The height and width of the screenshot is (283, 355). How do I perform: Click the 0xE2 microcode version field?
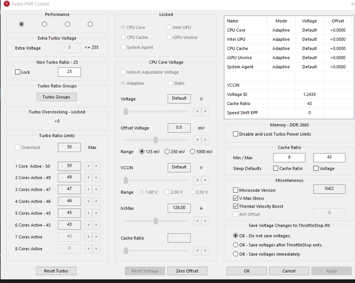pyautogui.click(x=329, y=189)
